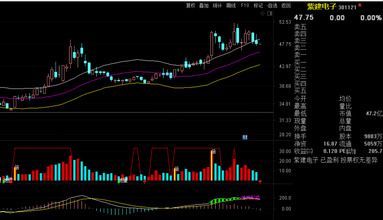Click the 内盘 label

click(x=345, y=128)
